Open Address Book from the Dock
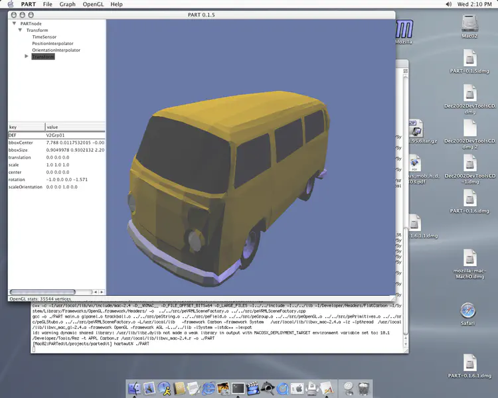 tap(179, 388)
